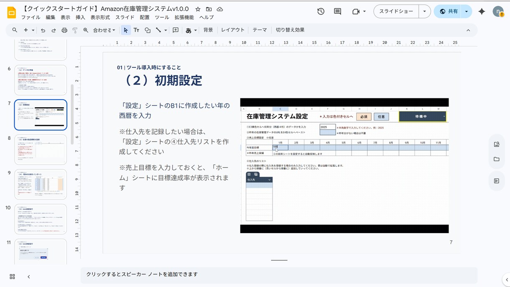The image size is (510, 287).
Task: Click the speaker notes field
Action: click(279, 274)
